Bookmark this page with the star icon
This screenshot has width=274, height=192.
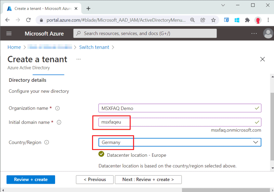point(213,20)
